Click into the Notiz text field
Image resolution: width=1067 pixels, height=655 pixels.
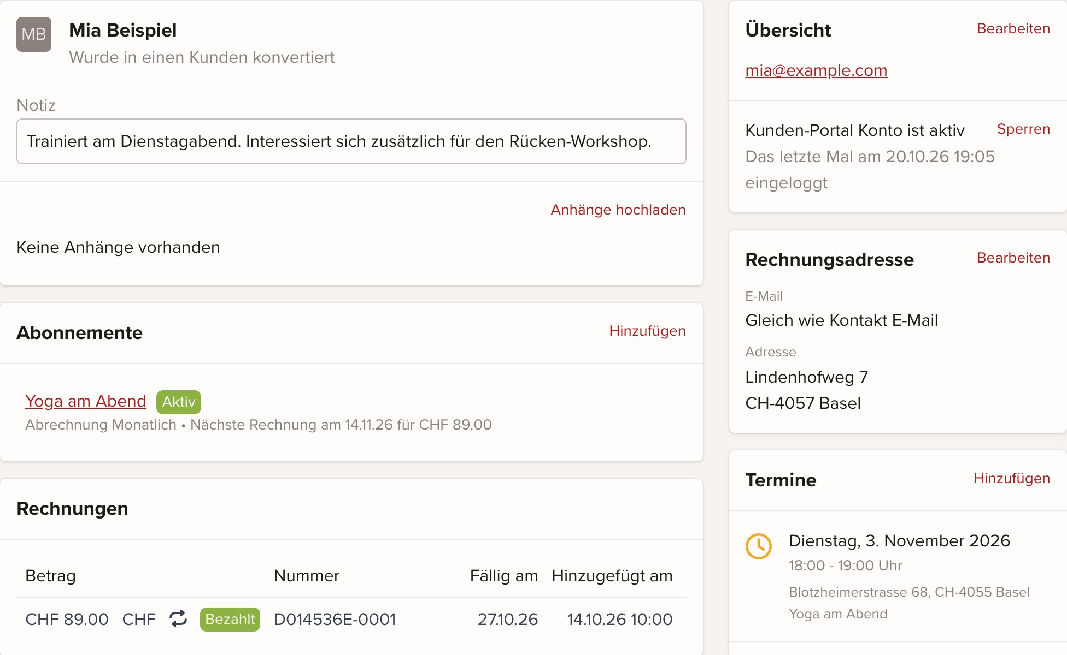tap(351, 141)
